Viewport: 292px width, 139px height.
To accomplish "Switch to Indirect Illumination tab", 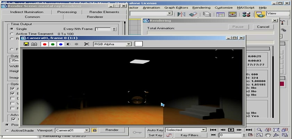I will [27, 12].
